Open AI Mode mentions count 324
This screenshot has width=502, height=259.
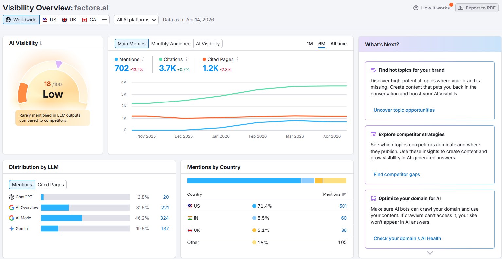(164, 218)
